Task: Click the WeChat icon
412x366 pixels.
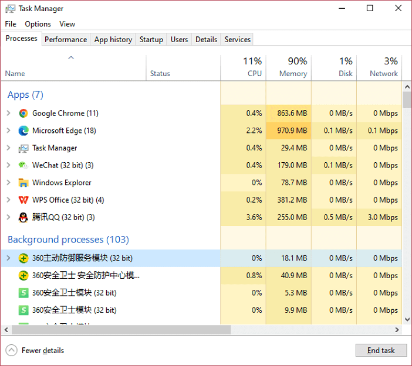Action: tap(23, 165)
